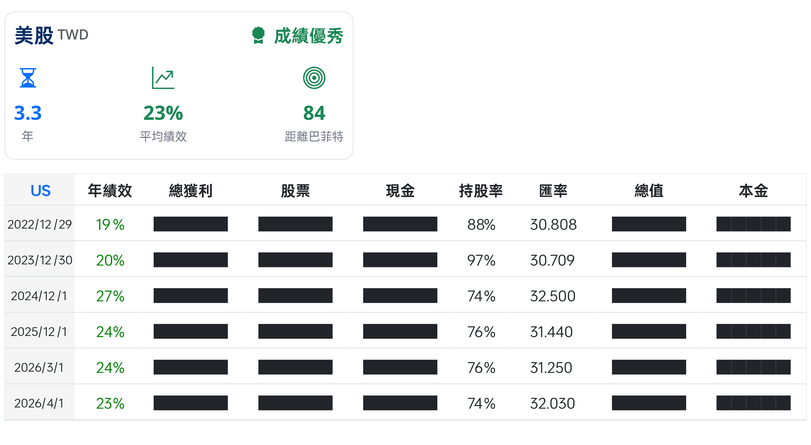811x445 pixels.
Task: Click the 97% holding rate cell
Action: click(481, 260)
